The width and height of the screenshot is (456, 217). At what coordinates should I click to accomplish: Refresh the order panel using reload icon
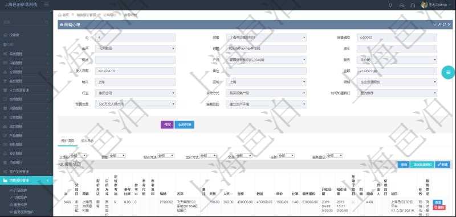coord(445,24)
